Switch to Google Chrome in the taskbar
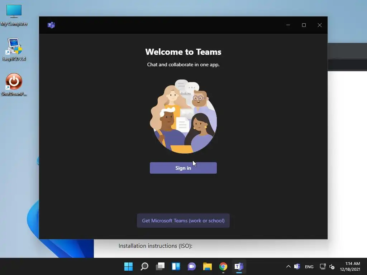 tap(223, 266)
